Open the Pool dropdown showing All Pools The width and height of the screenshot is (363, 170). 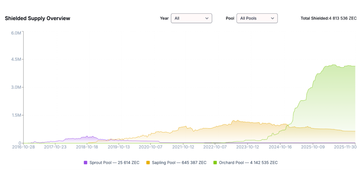click(x=257, y=18)
